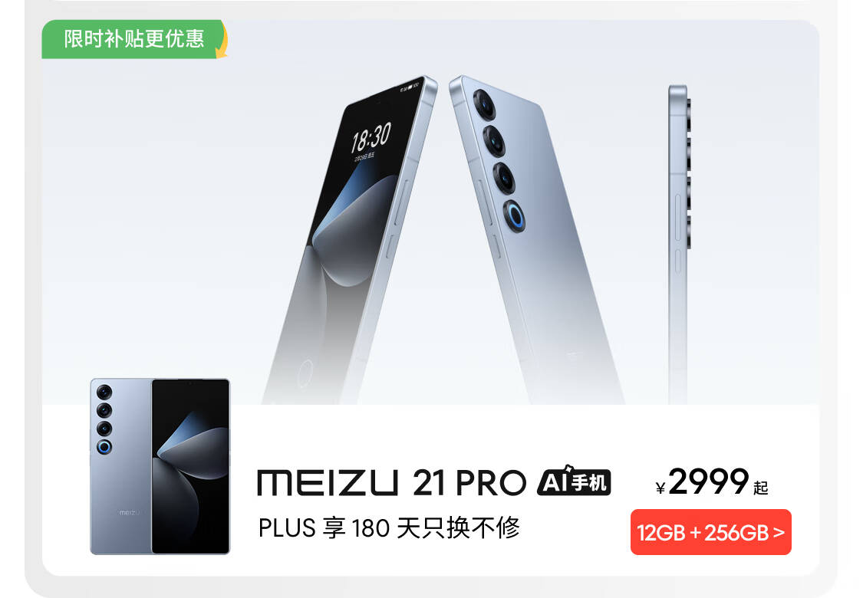Click the blue ring on the thumbnail phone
863x598 pixels.
104,447
